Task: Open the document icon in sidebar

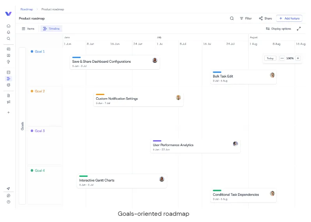Action: 9,95
